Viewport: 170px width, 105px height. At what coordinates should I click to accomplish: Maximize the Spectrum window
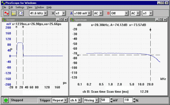161,20
